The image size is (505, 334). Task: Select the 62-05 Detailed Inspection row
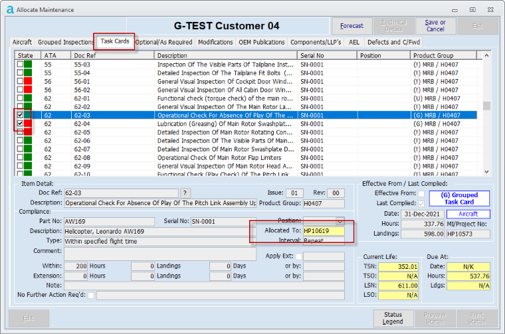[x=245, y=132]
